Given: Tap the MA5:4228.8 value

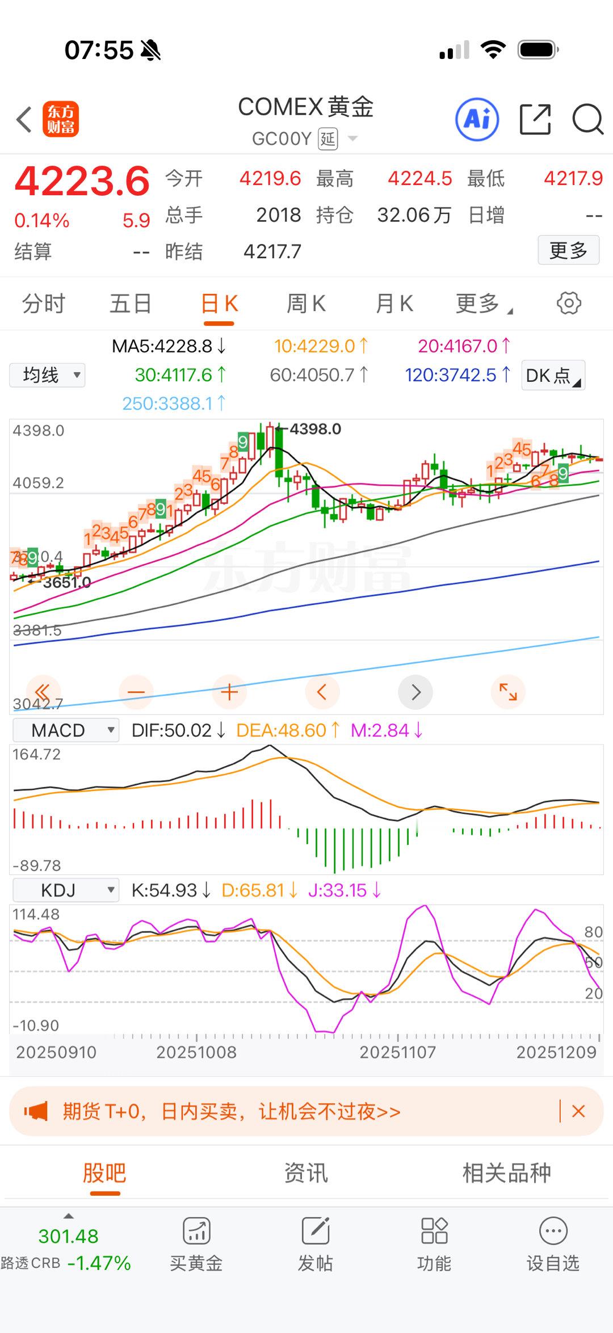Looking at the screenshot, I should pos(169,346).
